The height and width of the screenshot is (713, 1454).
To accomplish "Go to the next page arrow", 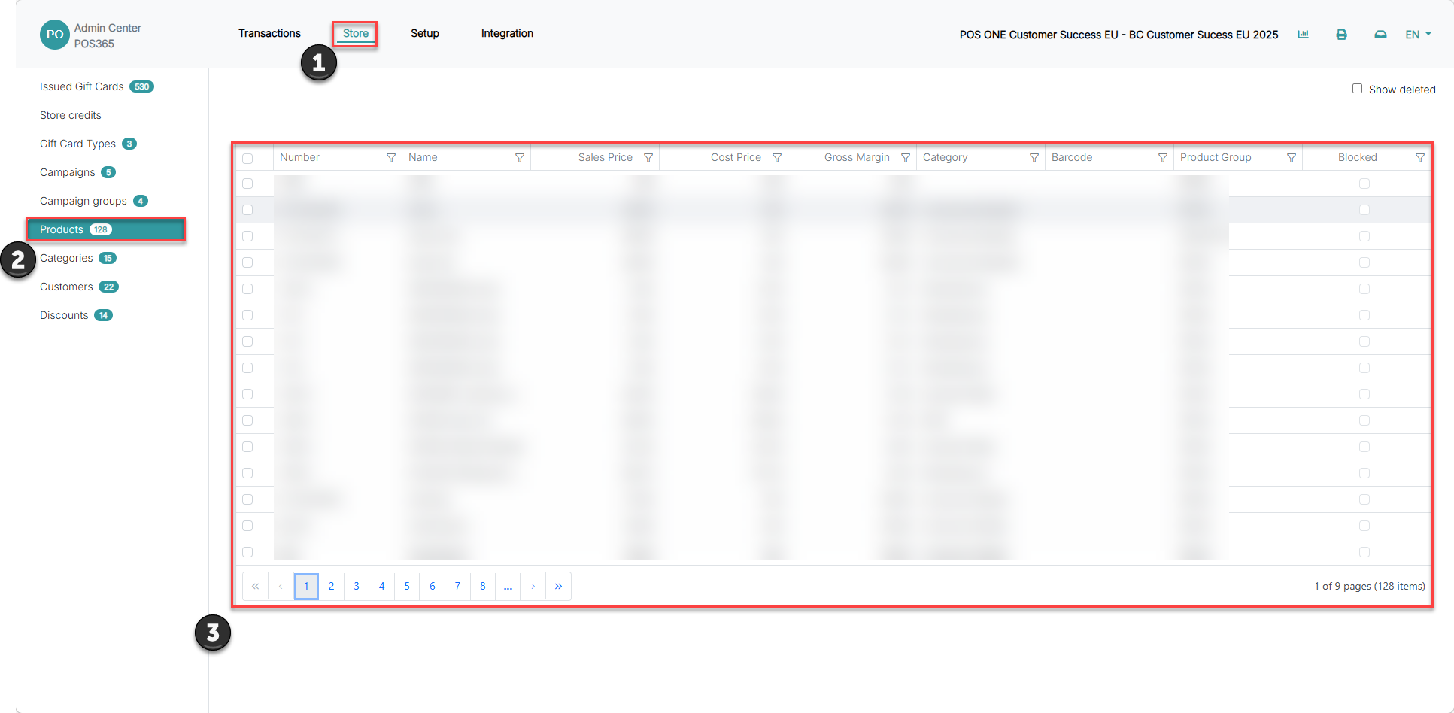I will (533, 586).
